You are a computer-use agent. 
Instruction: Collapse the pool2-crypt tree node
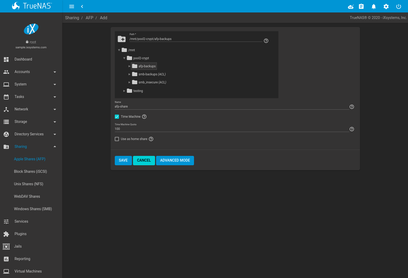click(x=124, y=58)
